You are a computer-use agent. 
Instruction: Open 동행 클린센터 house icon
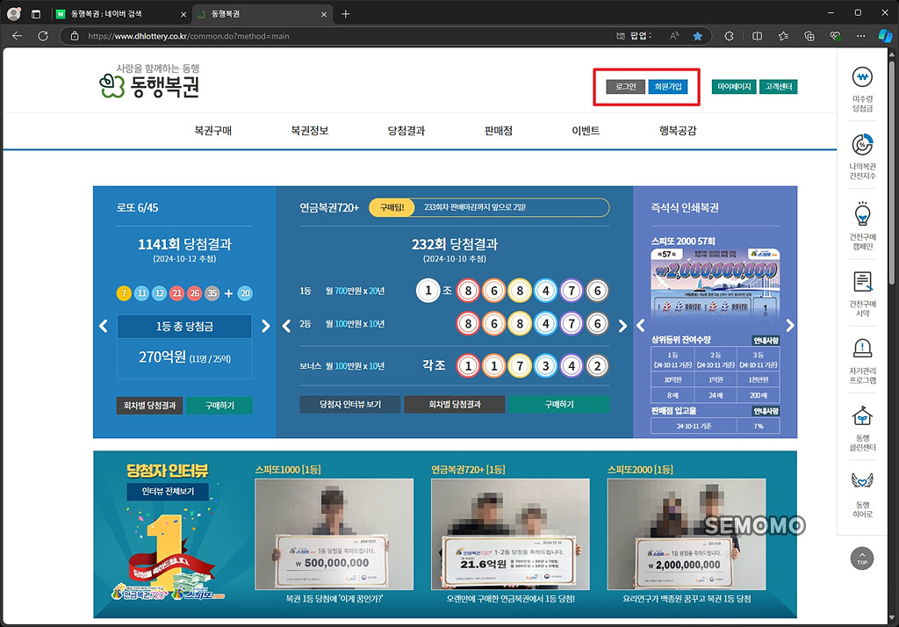pos(862,416)
